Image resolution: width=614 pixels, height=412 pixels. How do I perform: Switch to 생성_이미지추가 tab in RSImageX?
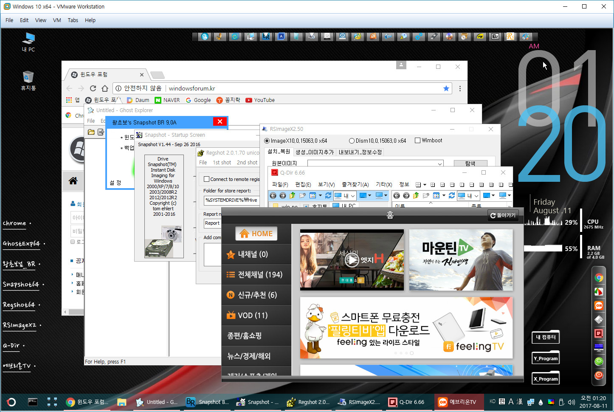tap(315, 152)
